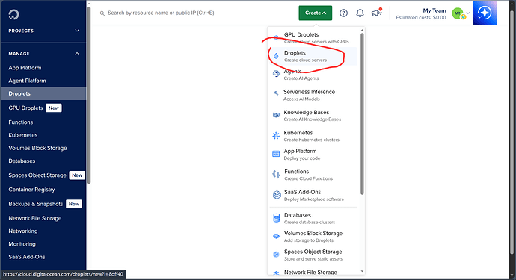Click the search magnifier icon

click(102, 13)
